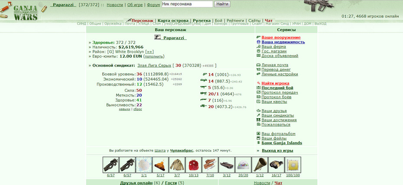Open the Рулетка tab
Screen dimensions: 403x185
[x=202, y=20]
